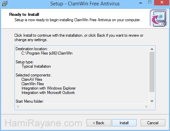The image size is (170, 131).
Task: Maximize the setup window
Action: coord(150,2)
